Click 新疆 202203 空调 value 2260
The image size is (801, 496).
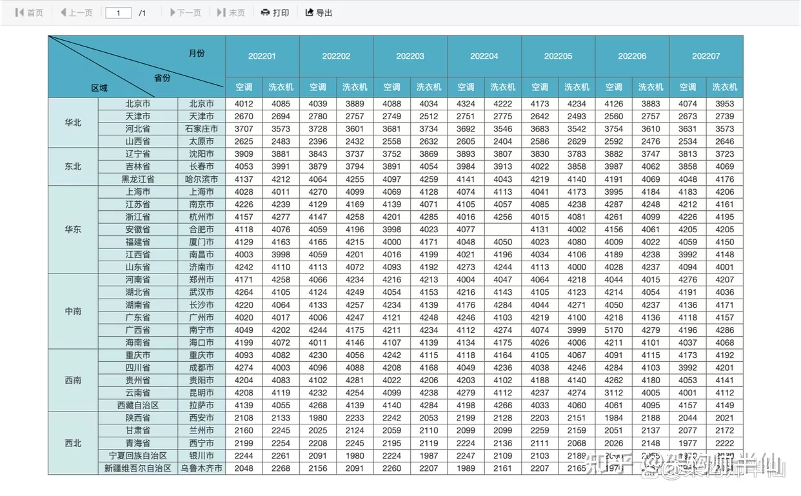[x=392, y=468]
